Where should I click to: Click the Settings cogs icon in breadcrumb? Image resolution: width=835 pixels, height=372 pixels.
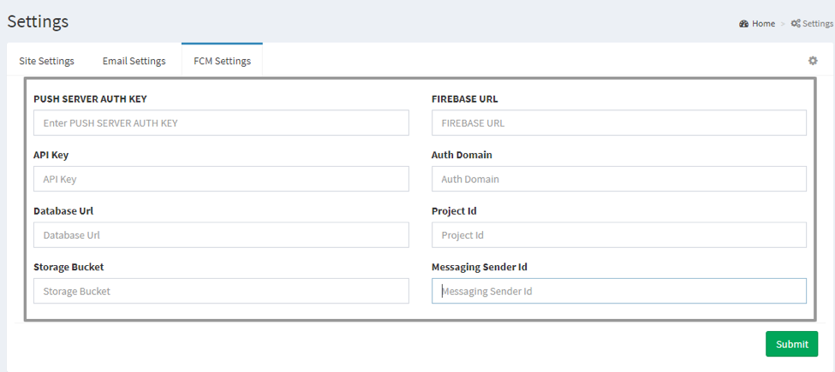pos(796,24)
